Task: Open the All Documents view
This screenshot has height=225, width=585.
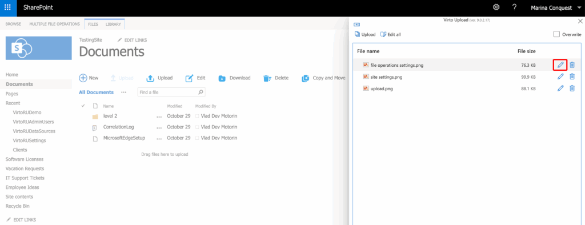Action: click(96, 92)
